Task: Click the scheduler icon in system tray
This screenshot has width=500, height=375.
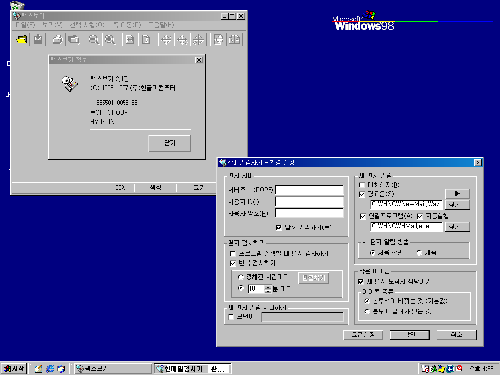Action: pos(425,369)
